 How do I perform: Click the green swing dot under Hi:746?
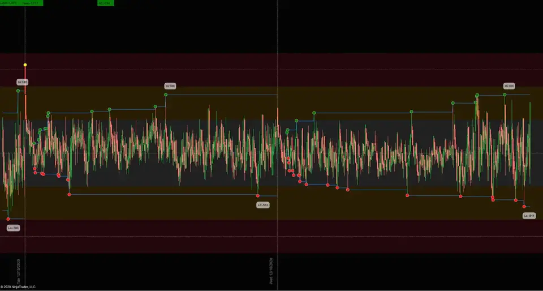coord(18,91)
